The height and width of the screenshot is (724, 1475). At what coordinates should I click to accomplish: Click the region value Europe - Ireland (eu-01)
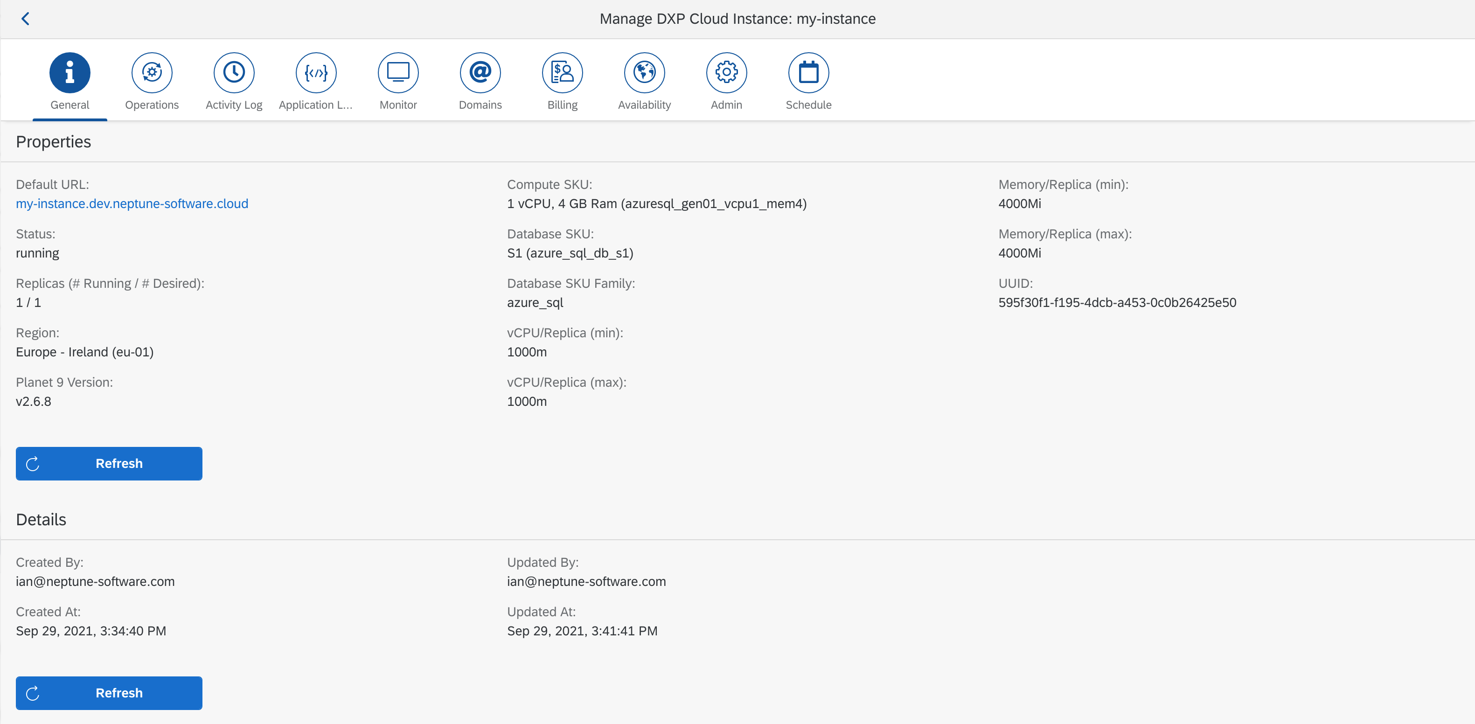point(85,352)
